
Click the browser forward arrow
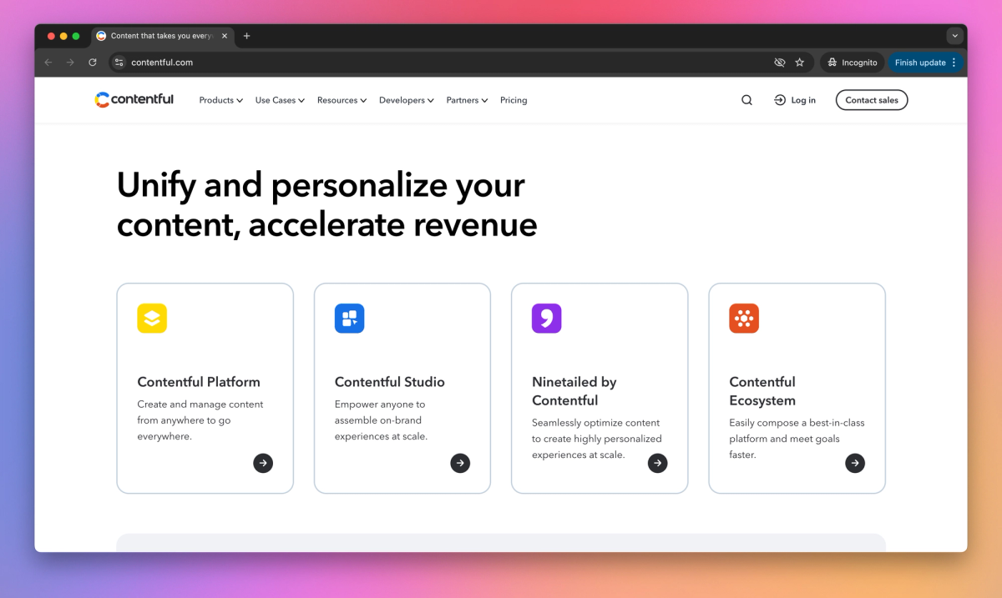70,63
